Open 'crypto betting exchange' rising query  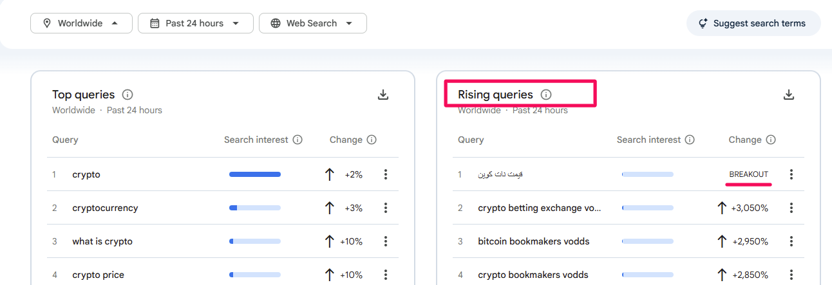(x=540, y=208)
